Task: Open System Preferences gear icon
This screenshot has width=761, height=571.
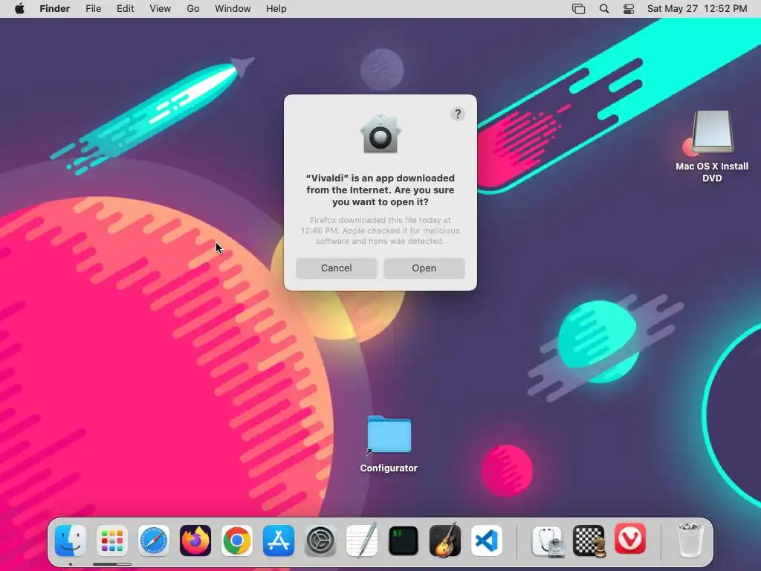Action: coord(320,541)
